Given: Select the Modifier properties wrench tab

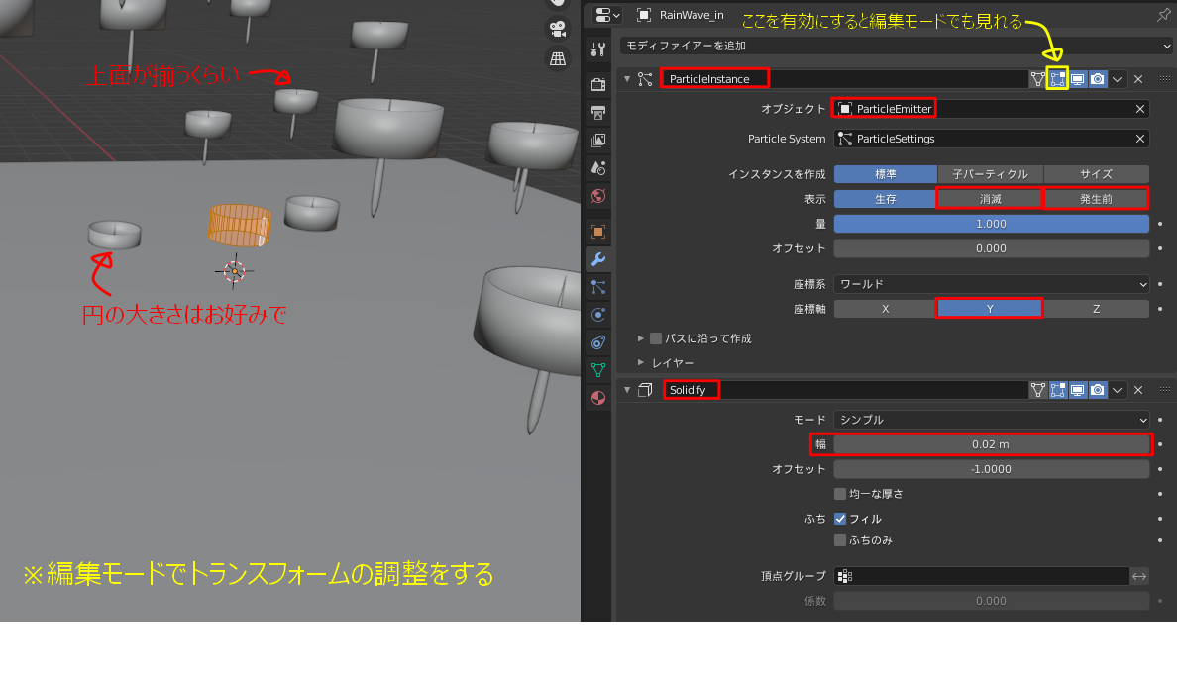Looking at the screenshot, I should (596, 259).
